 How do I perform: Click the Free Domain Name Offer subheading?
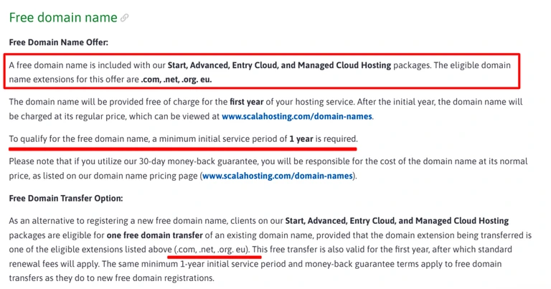pyautogui.click(x=59, y=42)
